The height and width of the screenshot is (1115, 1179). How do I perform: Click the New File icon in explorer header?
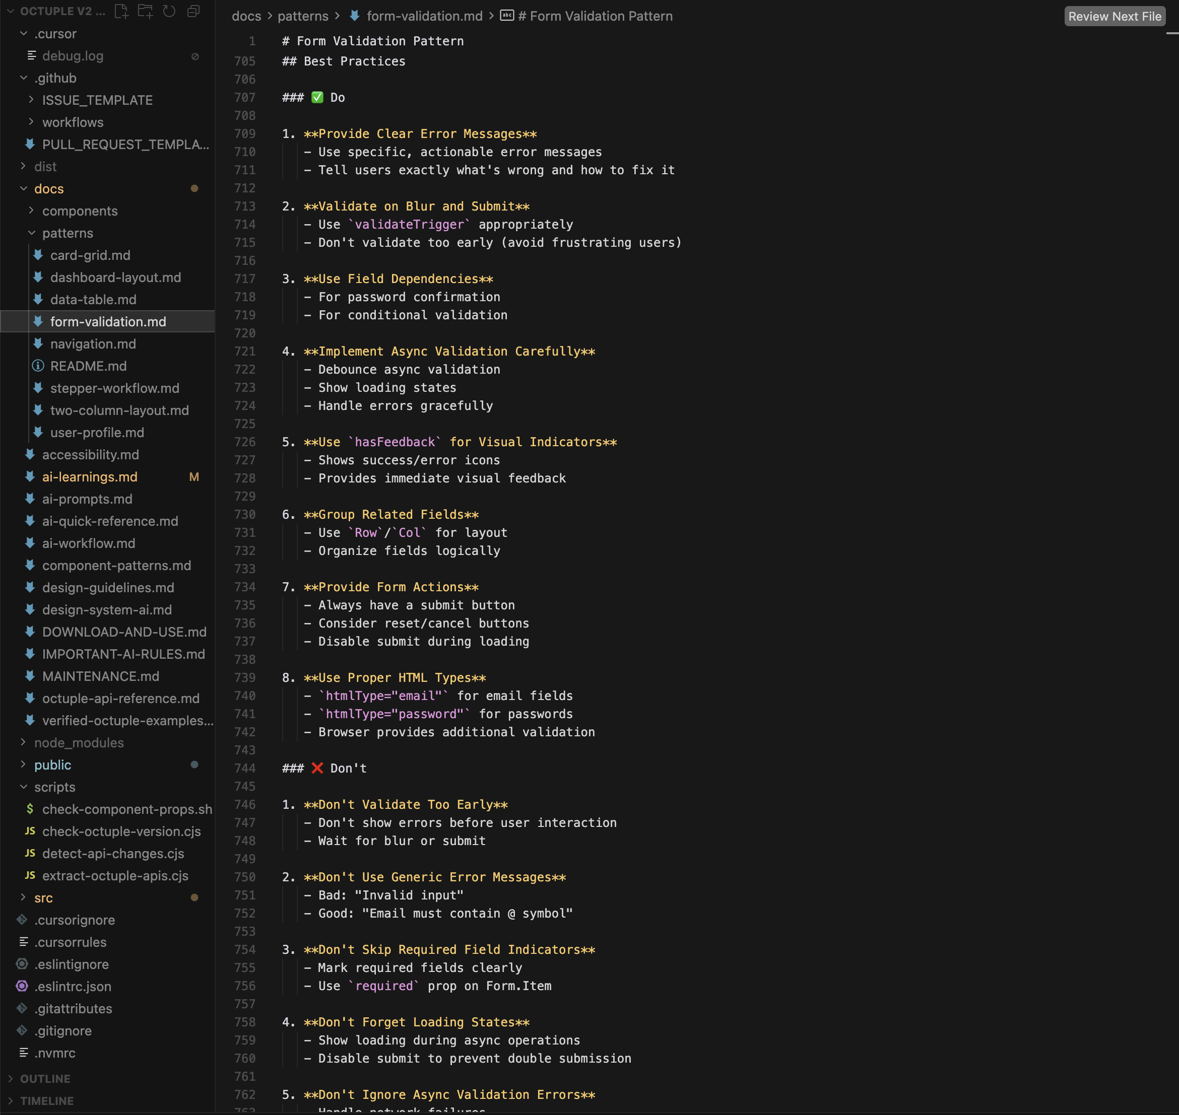coord(121,11)
